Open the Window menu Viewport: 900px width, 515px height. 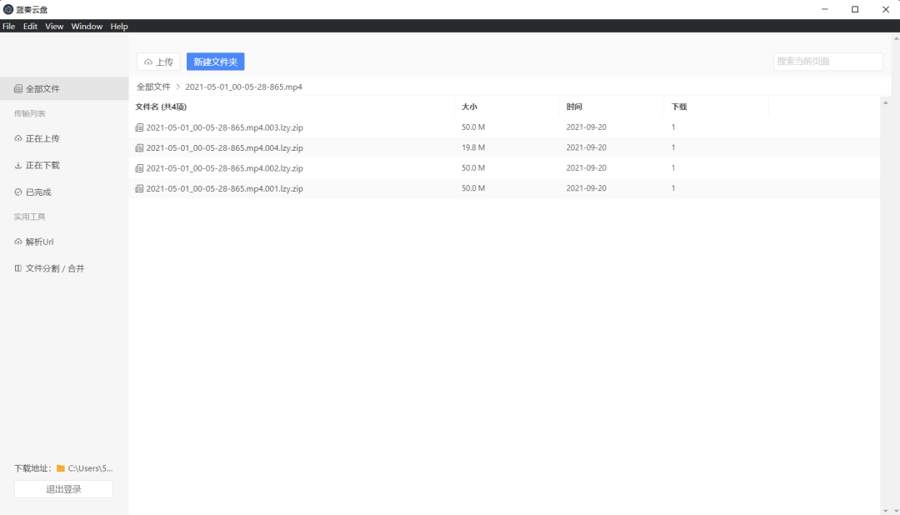(x=87, y=27)
